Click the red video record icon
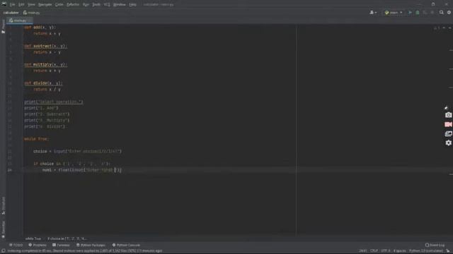Screen dimensions: 453x254 (x=448, y=124)
